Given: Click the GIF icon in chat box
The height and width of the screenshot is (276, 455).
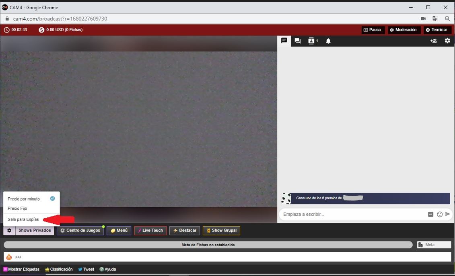Looking at the screenshot, I should [x=430, y=215].
